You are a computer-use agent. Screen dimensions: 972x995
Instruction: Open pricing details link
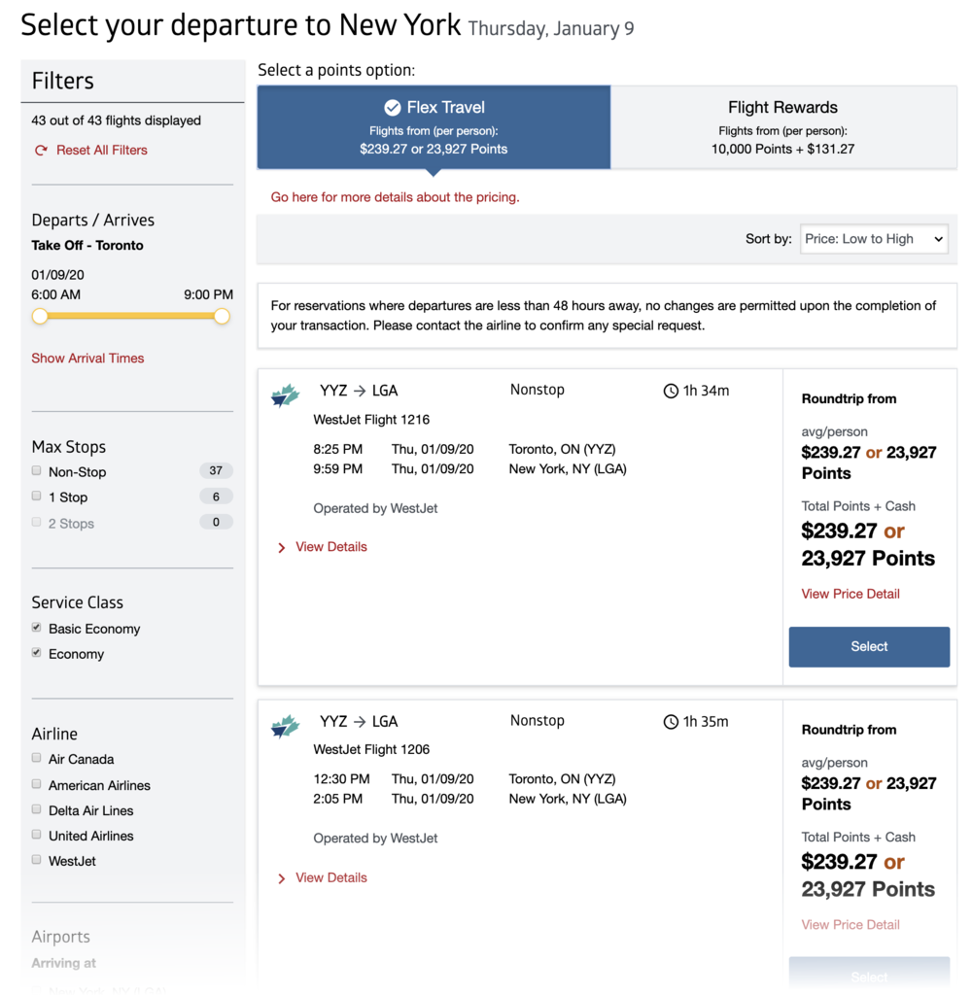(x=395, y=197)
